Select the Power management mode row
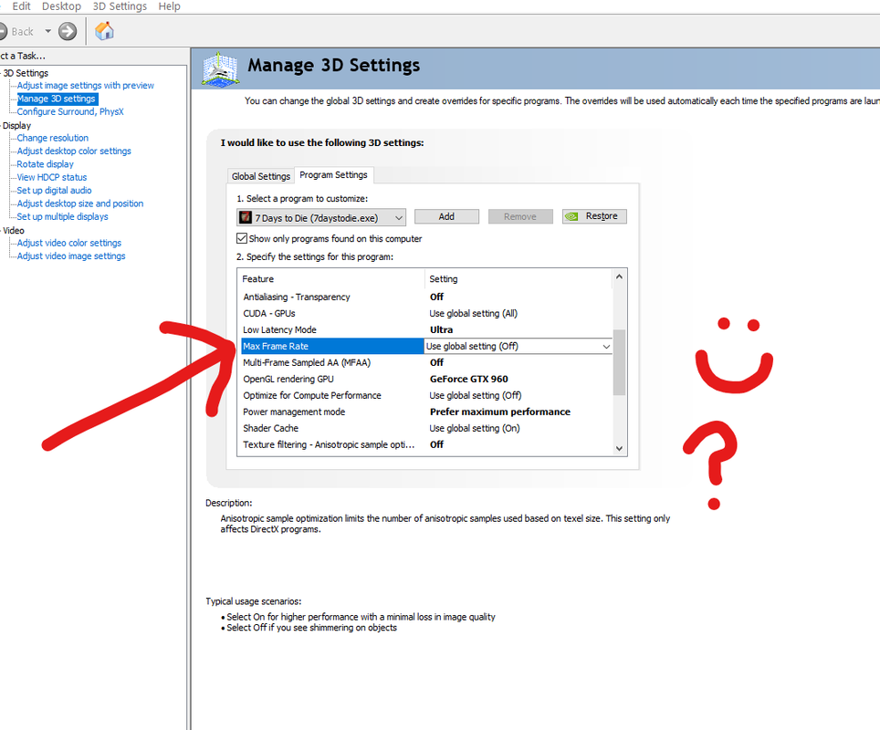Image resolution: width=880 pixels, height=730 pixels. coord(426,412)
